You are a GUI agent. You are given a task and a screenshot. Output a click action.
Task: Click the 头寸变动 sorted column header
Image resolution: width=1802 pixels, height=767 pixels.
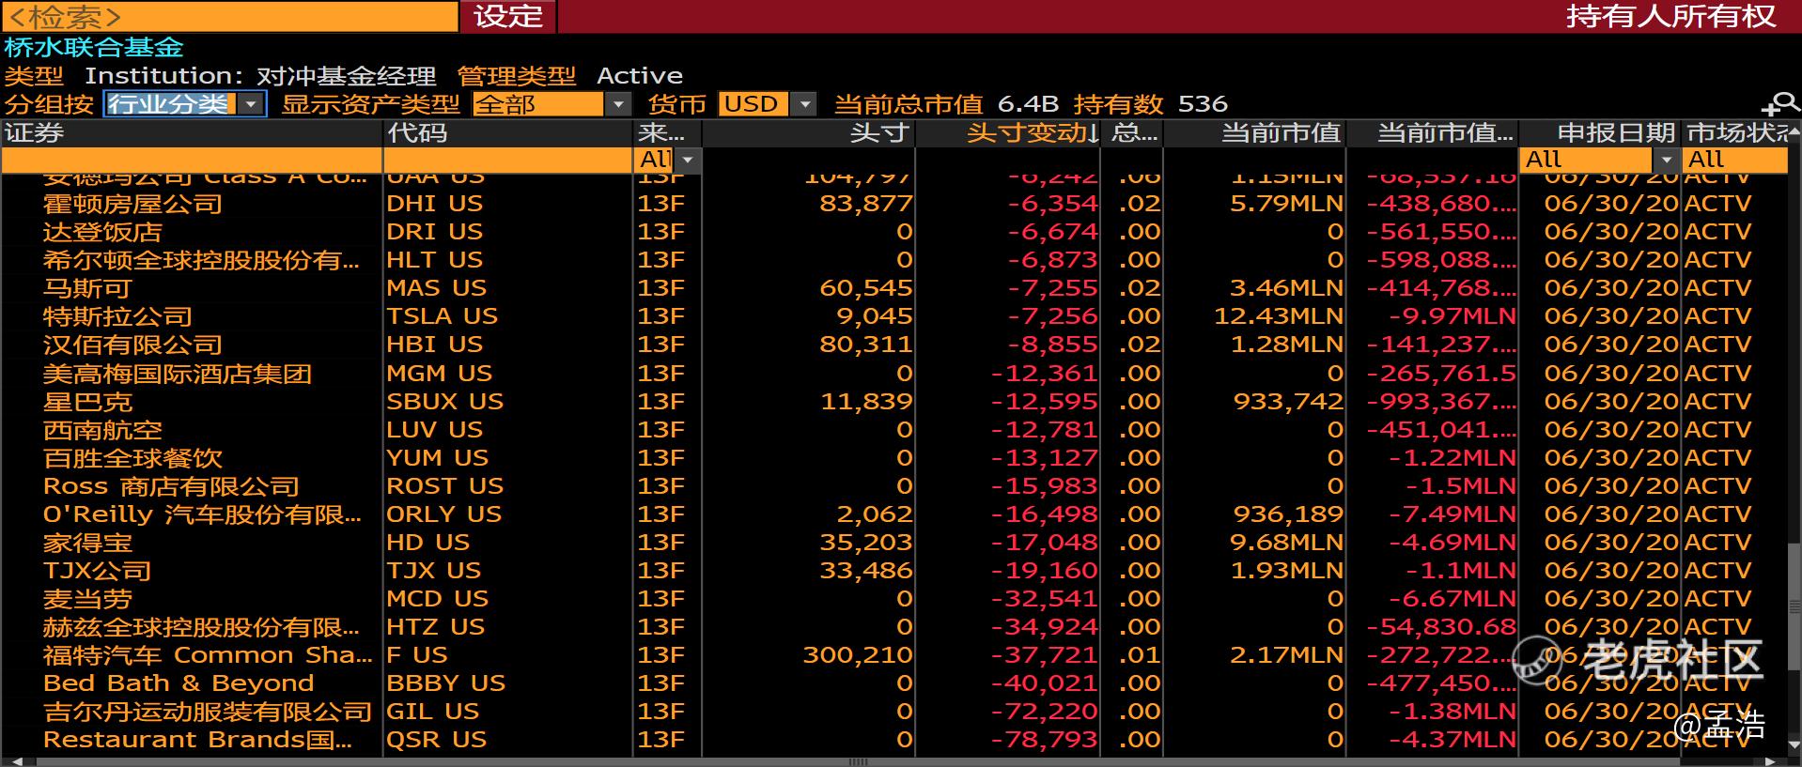(x=1008, y=132)
